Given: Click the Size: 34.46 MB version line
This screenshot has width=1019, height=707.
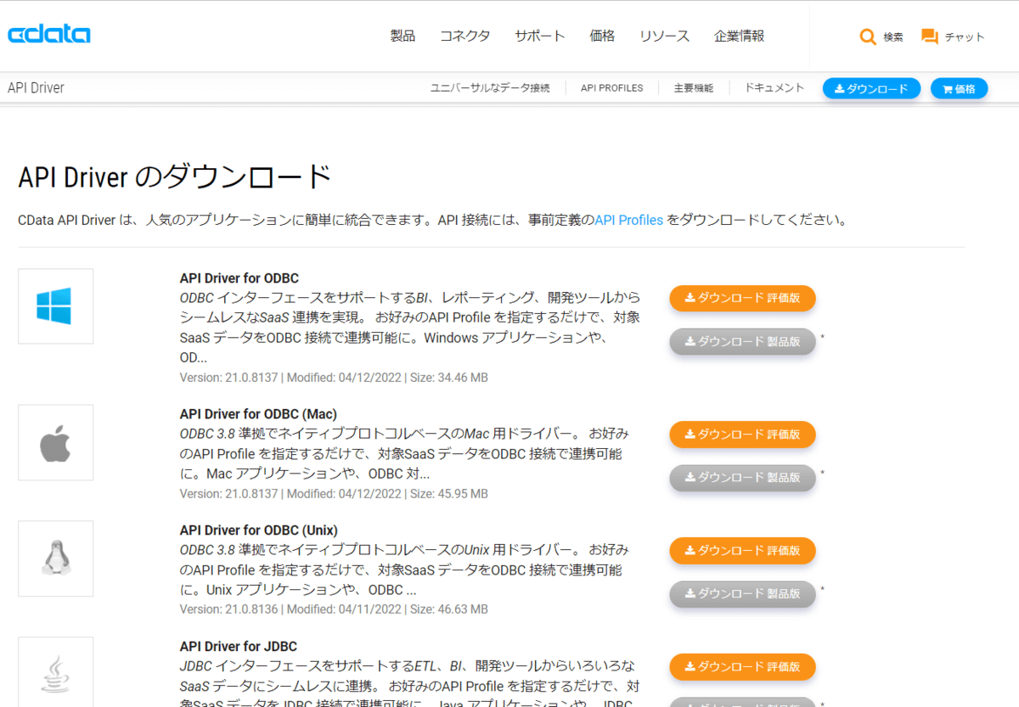Looking at the screenshot, I should (x=334, y=377).
